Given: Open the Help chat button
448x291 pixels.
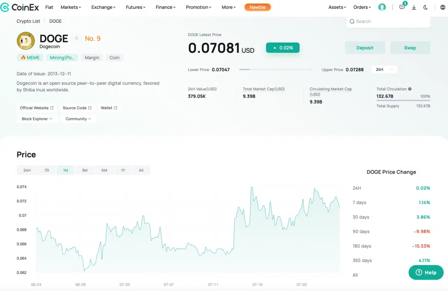Looking at the screenshot, I should point(426,272).
